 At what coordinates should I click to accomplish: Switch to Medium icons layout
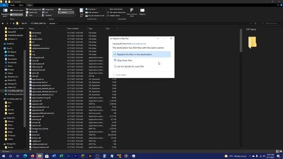65,9
